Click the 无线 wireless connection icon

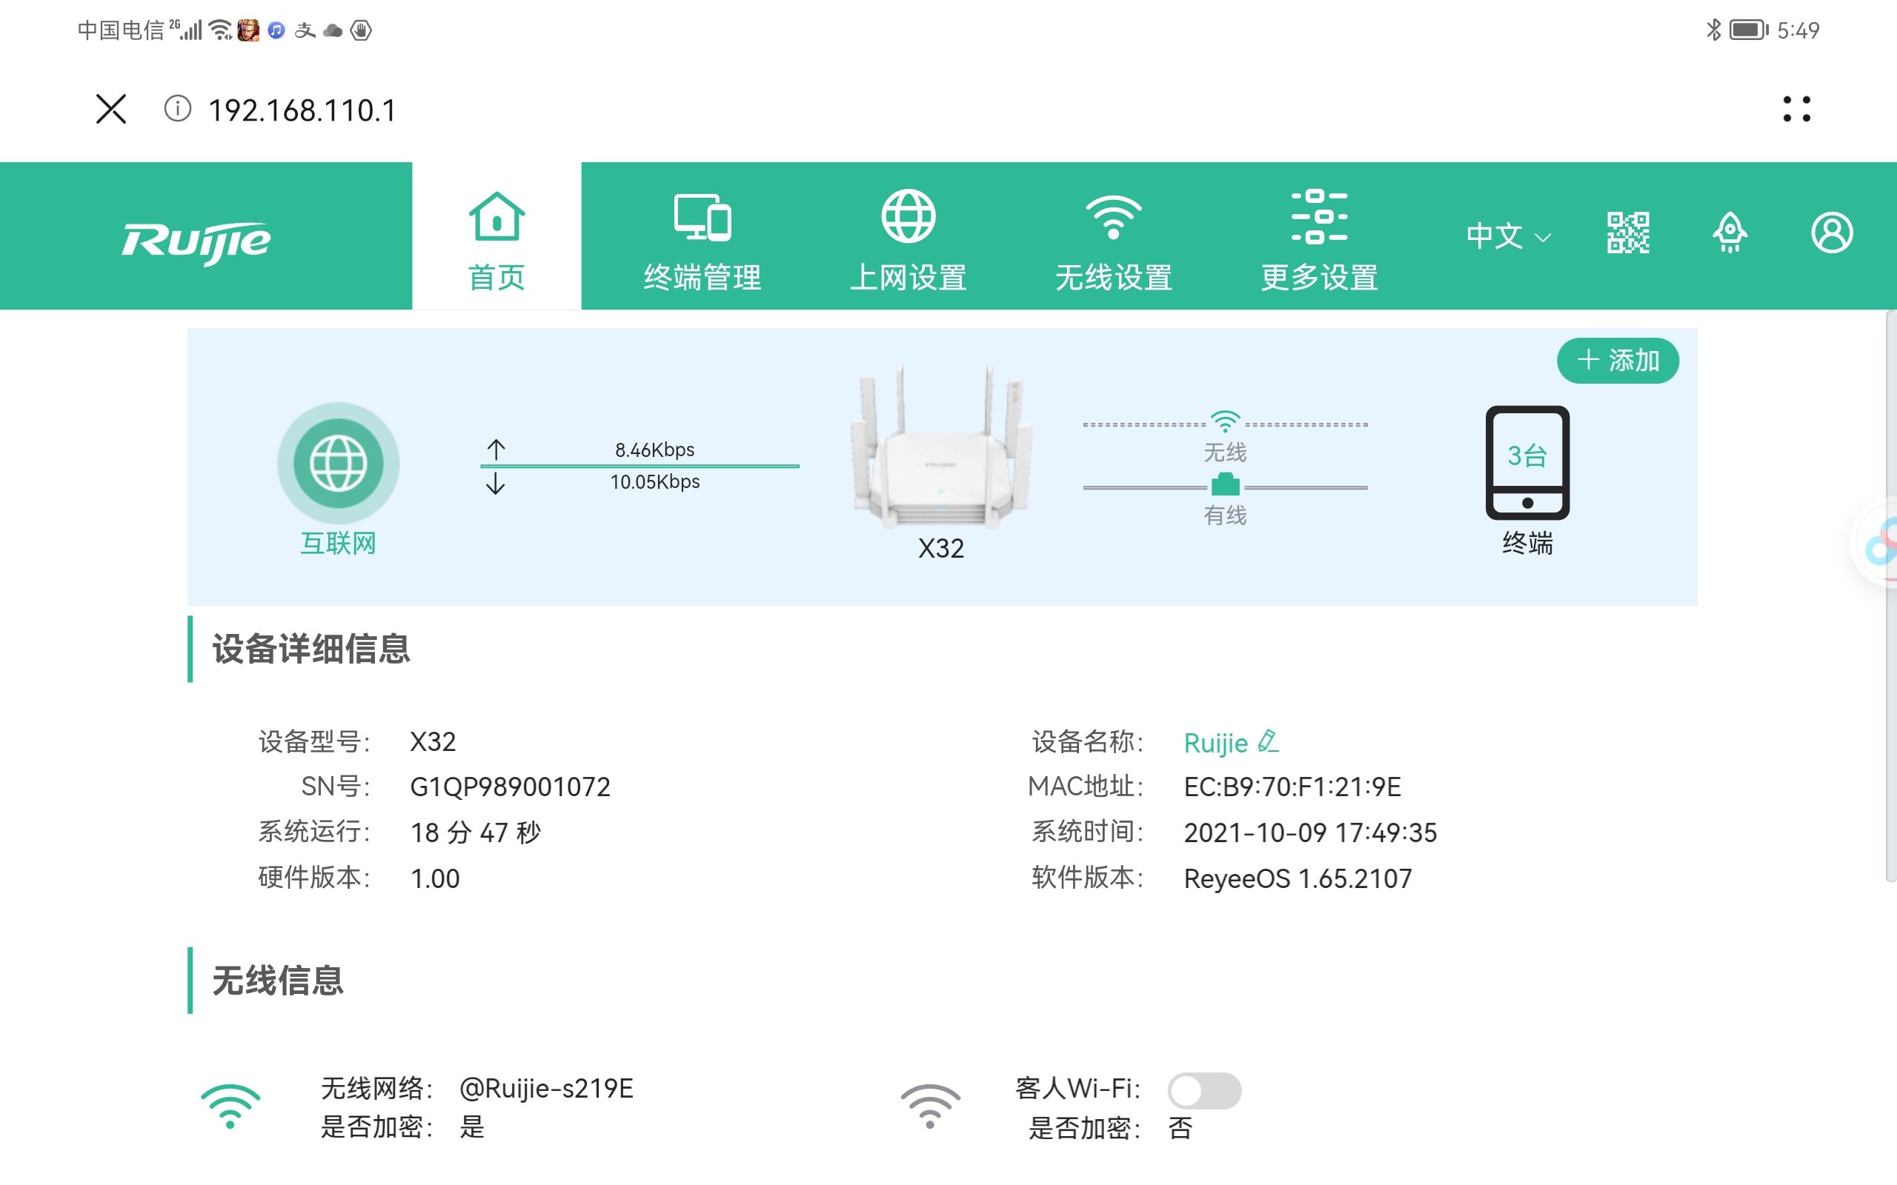click(1225, 421)
